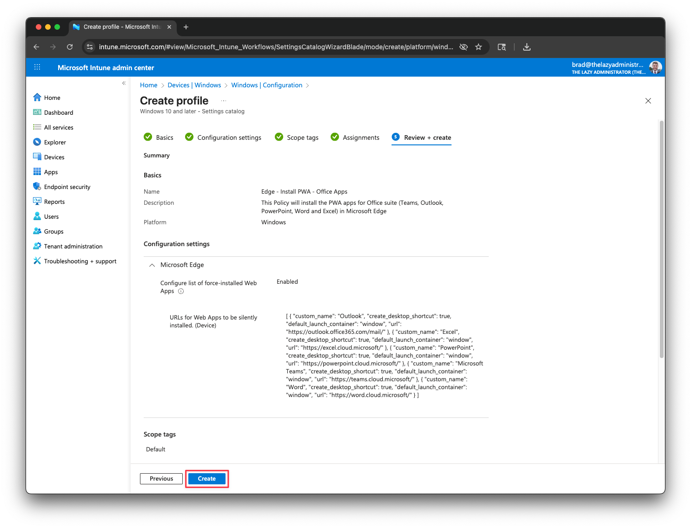This screenshot has width=691, height=528.
Task: Open the Groups people icon
Action: [x=37, y=231]
